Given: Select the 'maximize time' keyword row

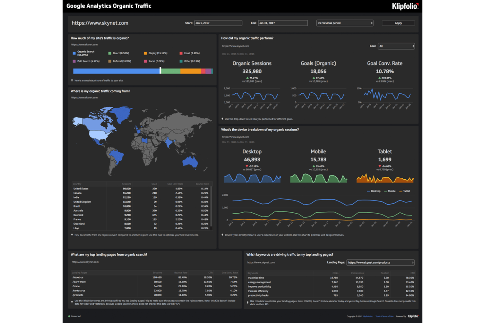Looking at the screenshot, I should [x=331, y=278].
